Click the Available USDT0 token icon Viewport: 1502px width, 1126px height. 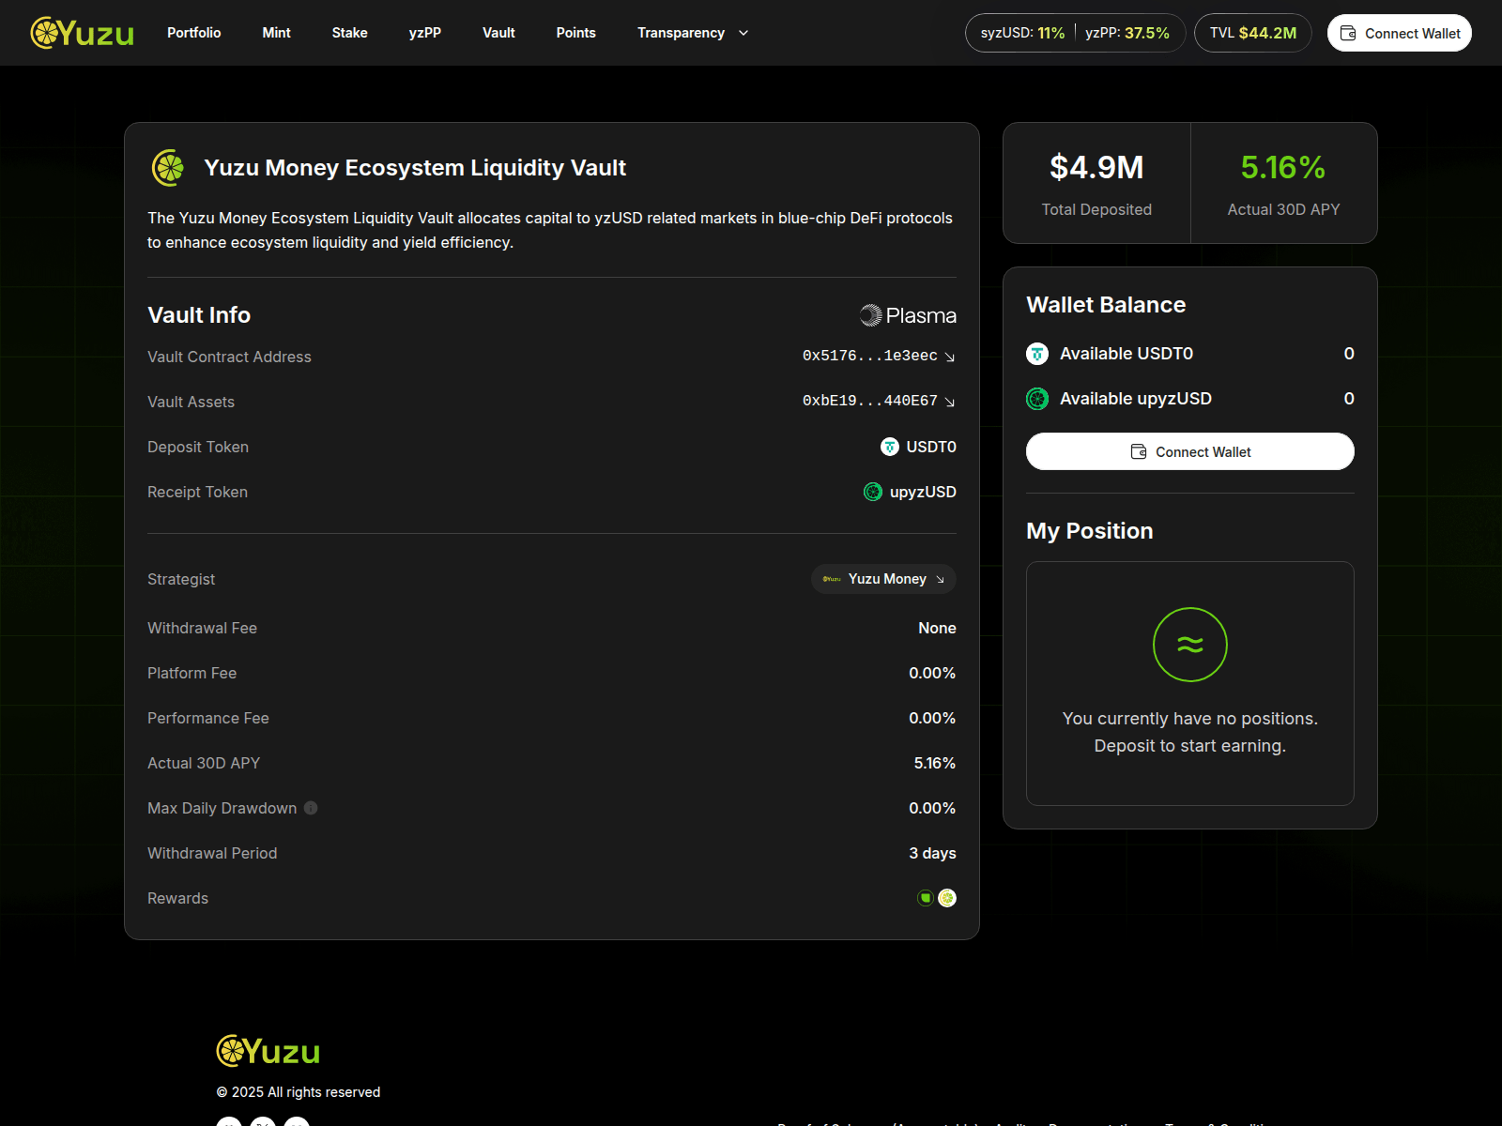pos(1037,354)
